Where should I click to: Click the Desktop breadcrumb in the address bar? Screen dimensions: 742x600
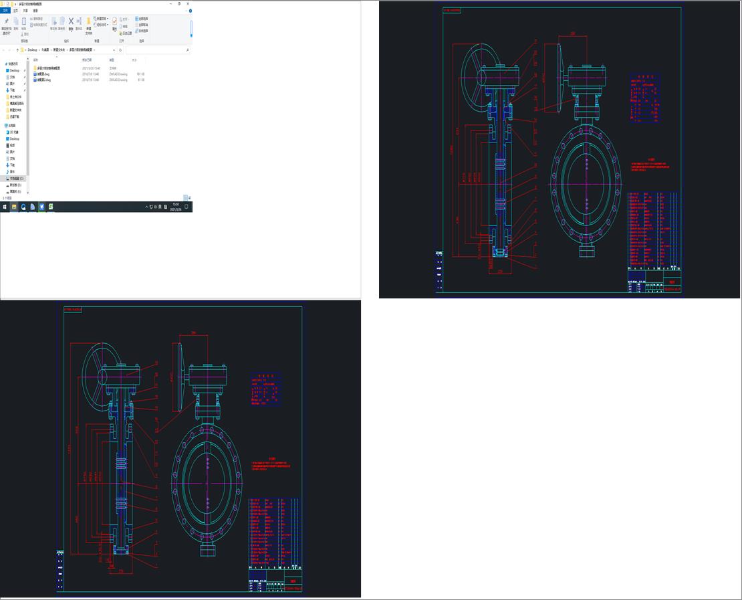32,49
